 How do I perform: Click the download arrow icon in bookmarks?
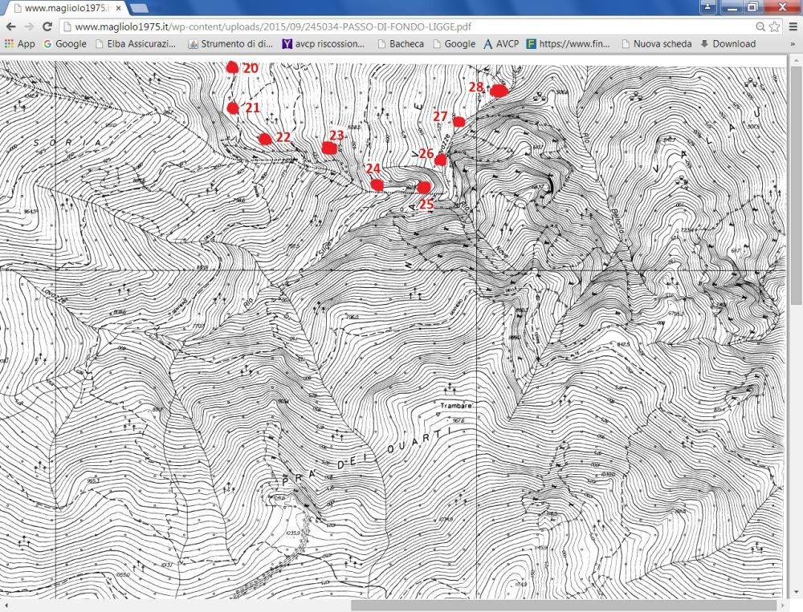pos(705,44)
